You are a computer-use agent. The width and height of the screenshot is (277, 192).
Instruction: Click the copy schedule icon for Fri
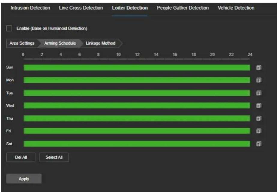coord(259,131)
